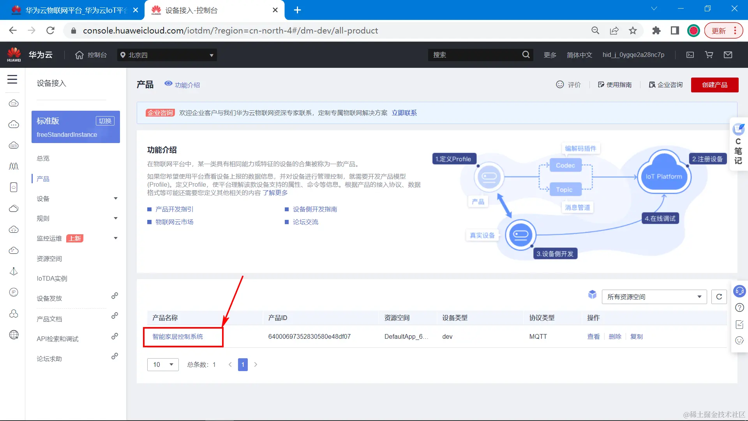Click the link icon beside API检索和调试
The image size is (748, 421).
[115, 336]
